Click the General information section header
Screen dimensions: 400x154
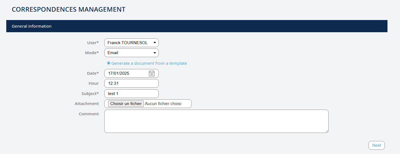(x=32, y=26)
